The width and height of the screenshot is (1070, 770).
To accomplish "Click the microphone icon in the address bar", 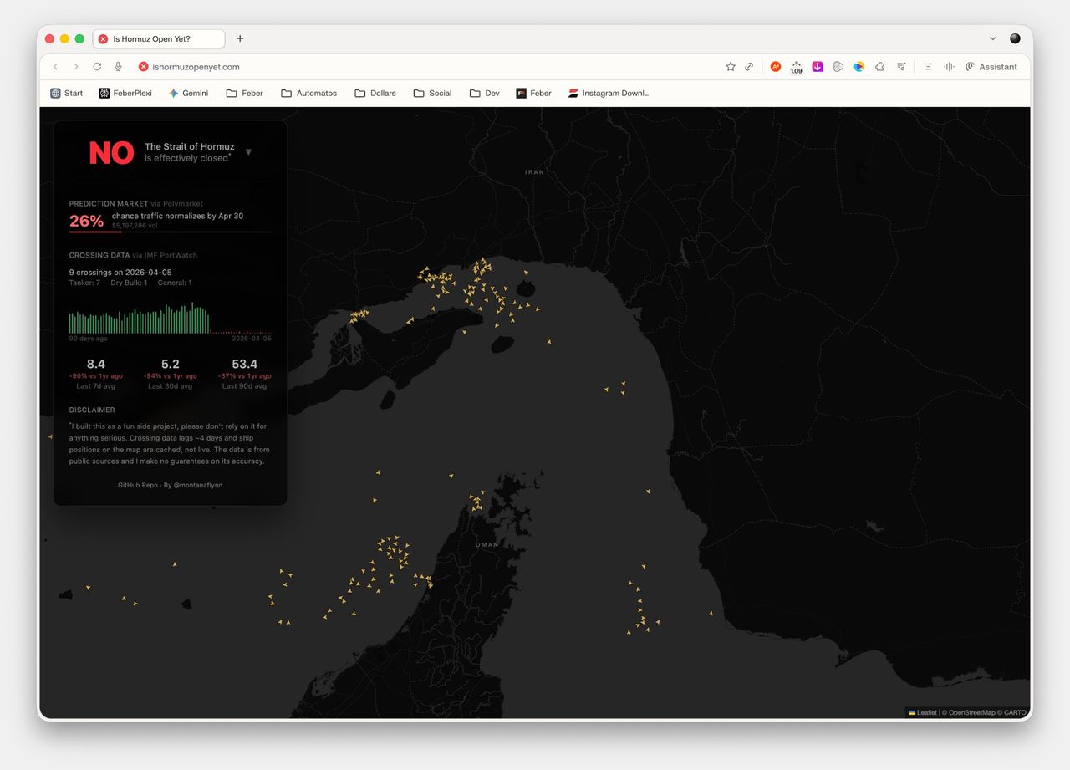I will point(118,67).
